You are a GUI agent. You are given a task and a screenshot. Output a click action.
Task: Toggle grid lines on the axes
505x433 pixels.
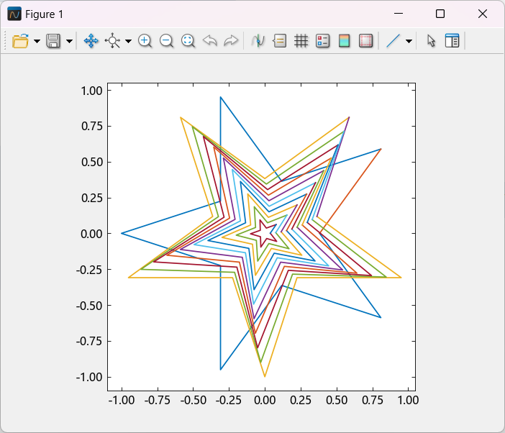coord(301,41)
